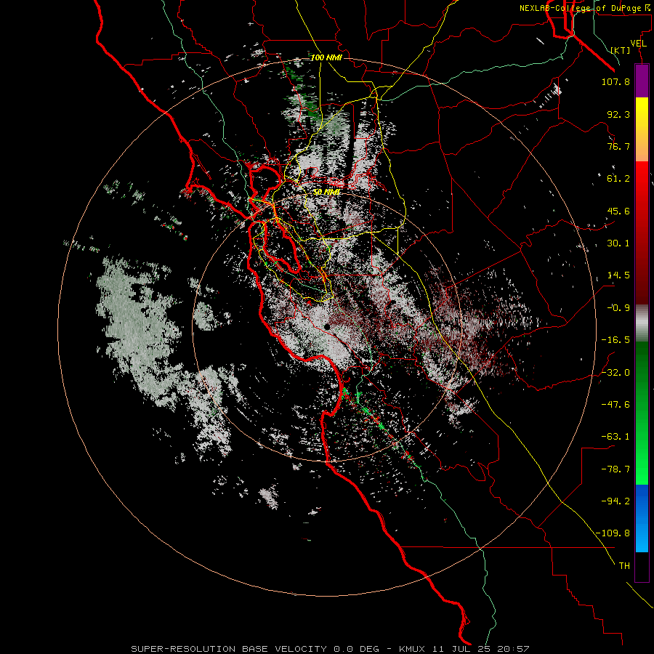Pick the yellow segment of velocity color bar
The image size is (654, 654).
642,121
